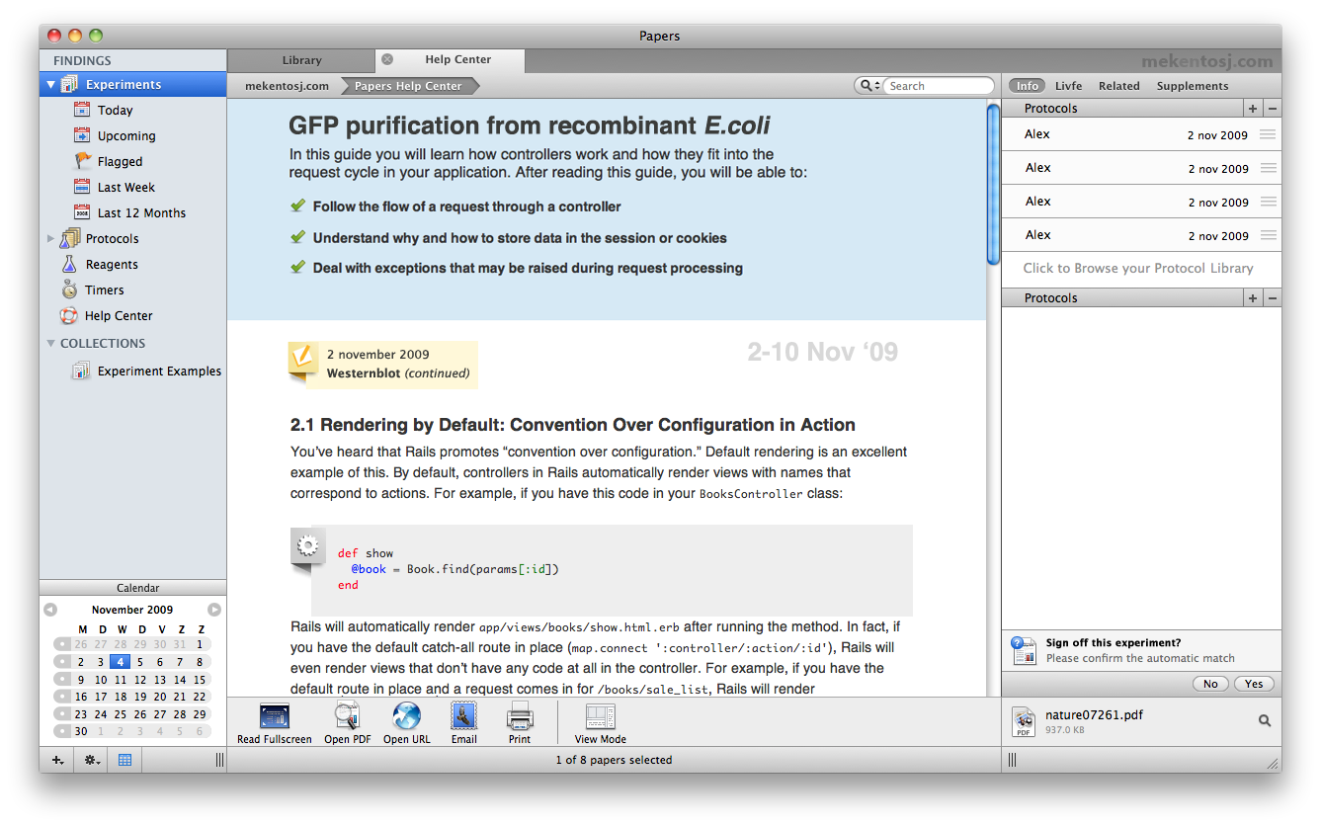
Task: Go to the next month in the calendar
Action: tap(214, 610)
